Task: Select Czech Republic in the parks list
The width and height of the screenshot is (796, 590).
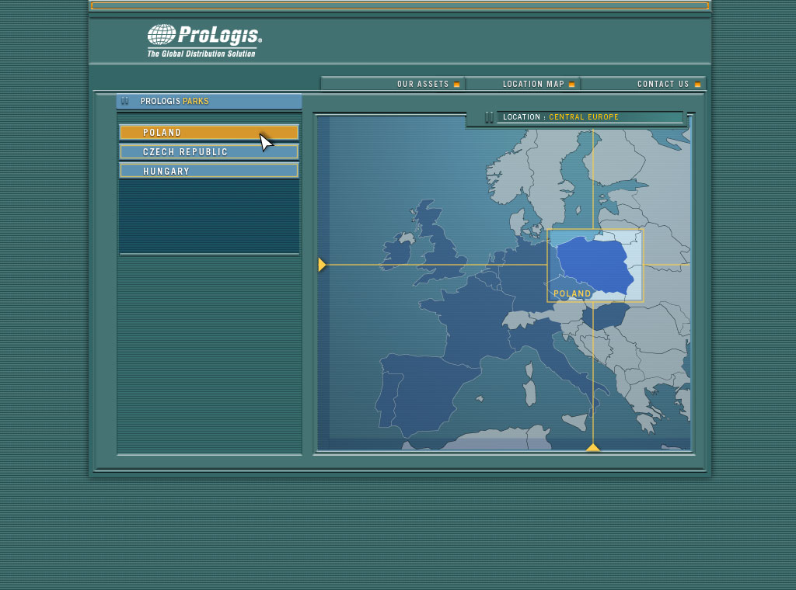Action: [208, 152]
